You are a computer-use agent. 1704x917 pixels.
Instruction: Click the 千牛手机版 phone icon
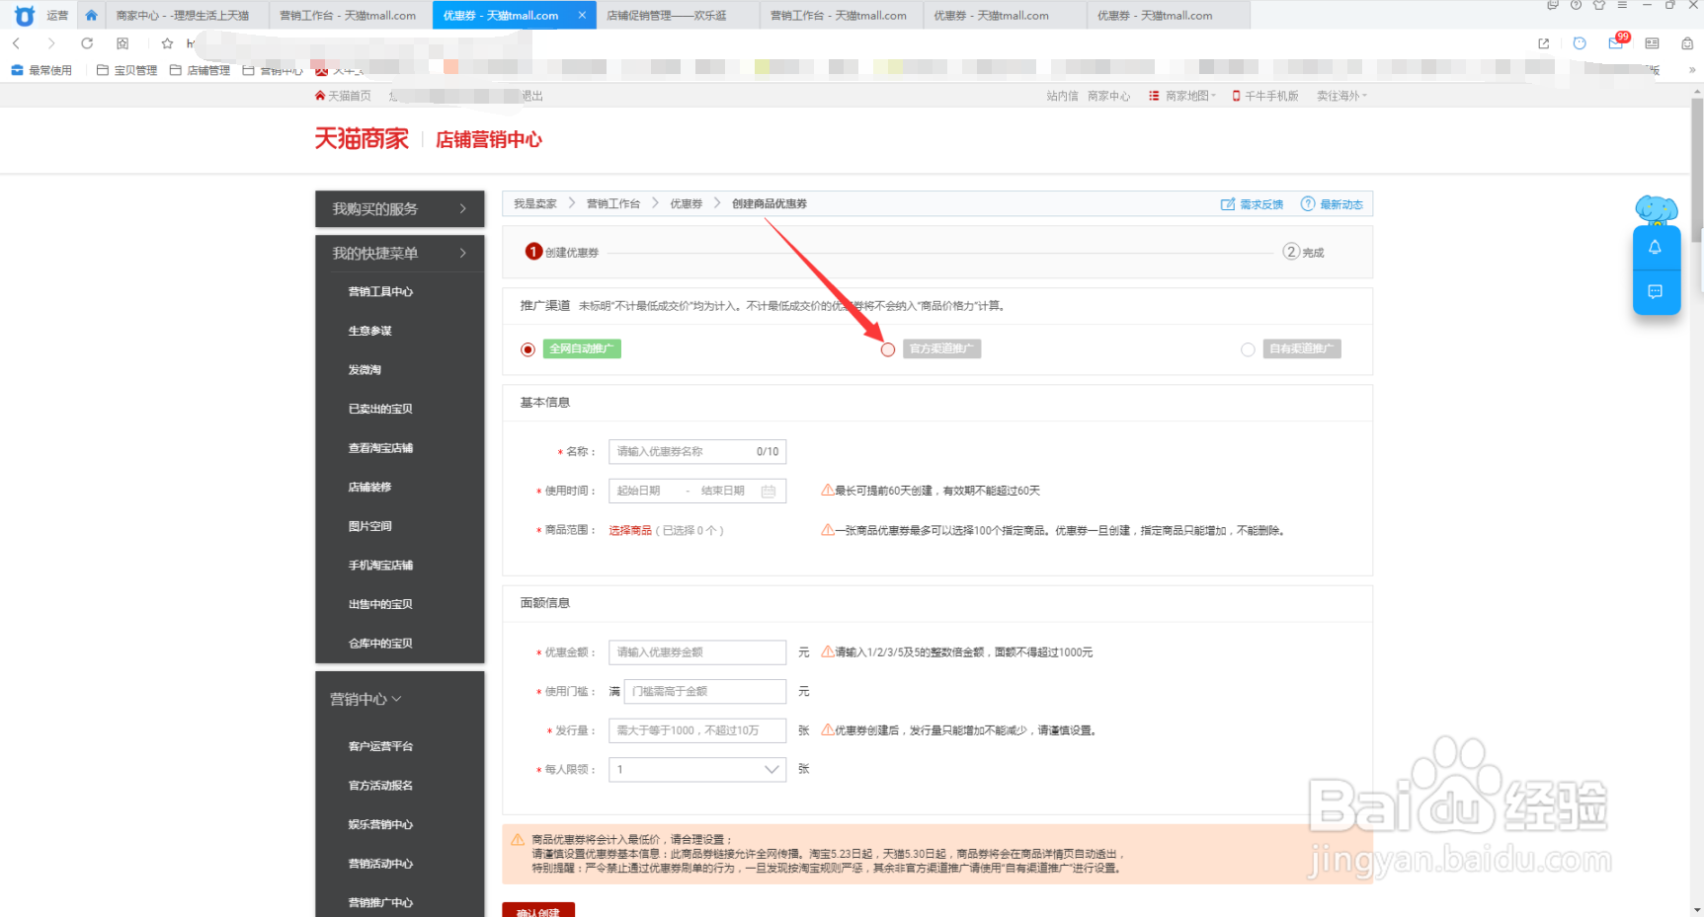1236,96
